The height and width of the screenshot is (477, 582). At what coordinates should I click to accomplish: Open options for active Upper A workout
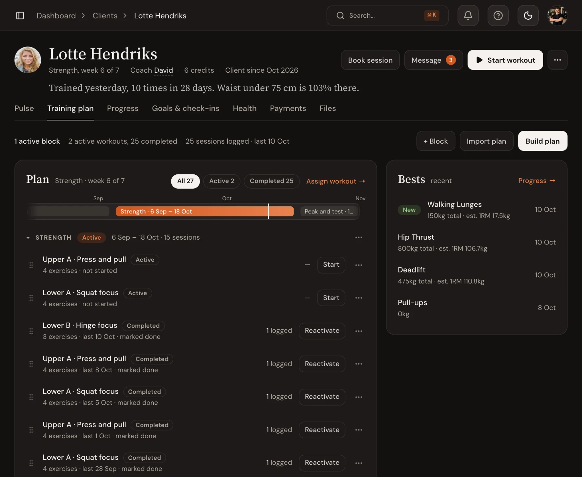(359, 265)
